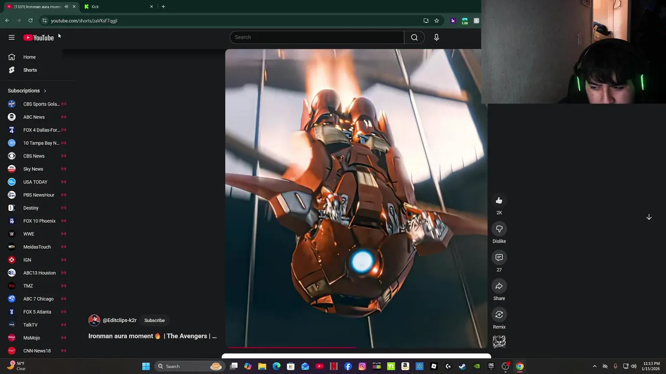Launch Steam from the taskbar
This screenshot has width=666, height=374.
[462, 366]
